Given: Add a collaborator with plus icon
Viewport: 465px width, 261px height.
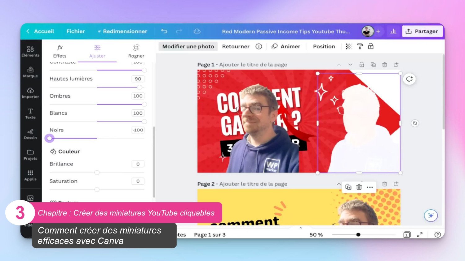Looking at the screenshot, I should point(378,31).
